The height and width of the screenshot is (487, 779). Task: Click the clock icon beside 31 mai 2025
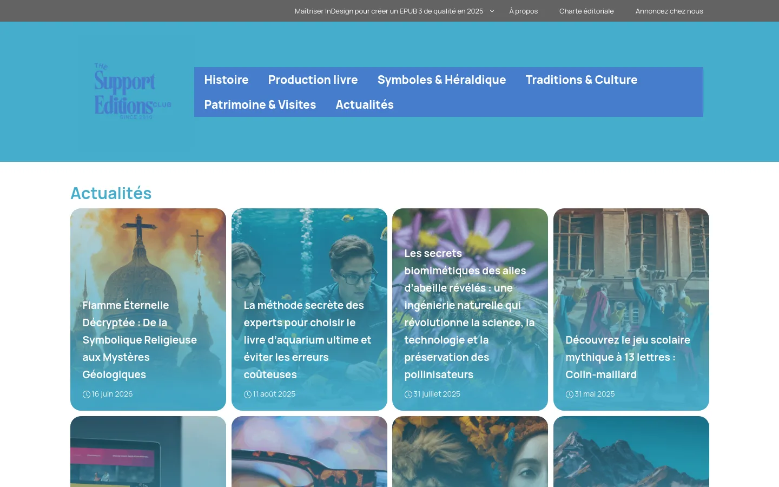(x=570, y=394)
